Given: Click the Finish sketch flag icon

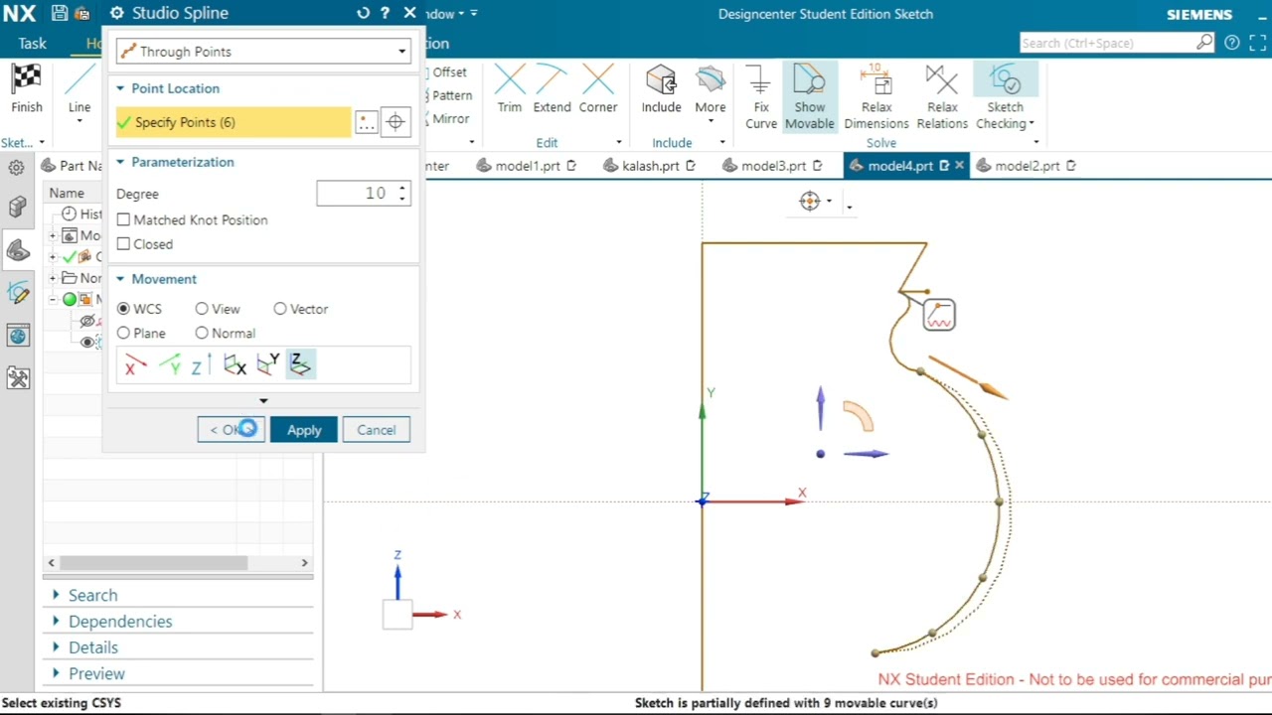Looking at the screenshot, I should 27,79.
